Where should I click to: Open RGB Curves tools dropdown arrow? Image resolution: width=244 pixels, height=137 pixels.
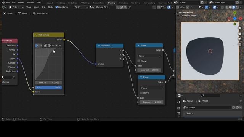coord(53,46)
